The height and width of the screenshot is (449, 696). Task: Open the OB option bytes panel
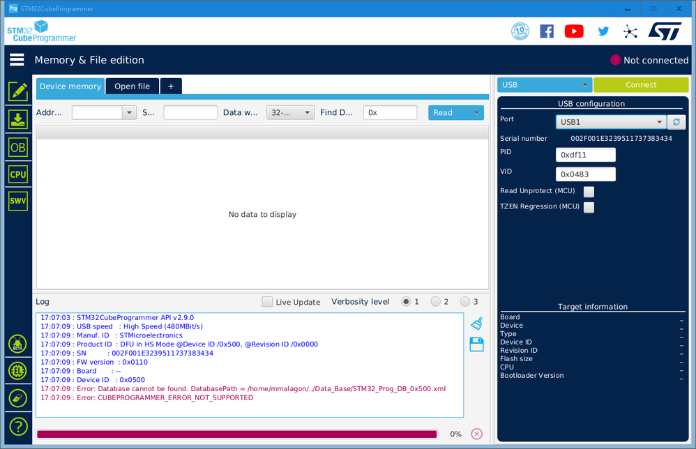point(17,147)
